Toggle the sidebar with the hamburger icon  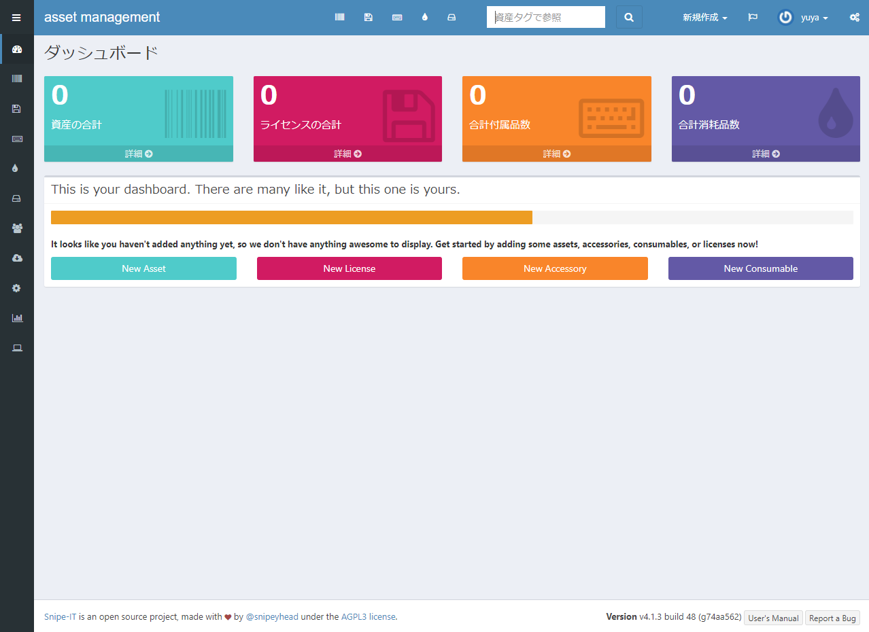16,17
